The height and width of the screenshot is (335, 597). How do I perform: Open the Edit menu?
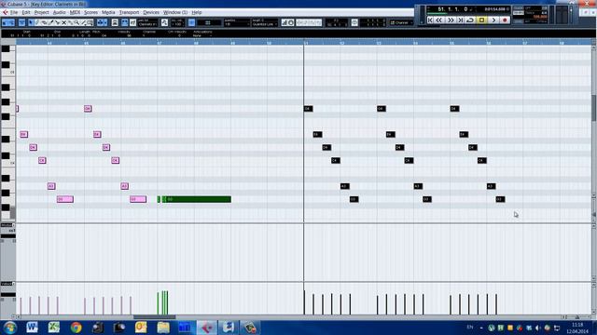coord(25,12)
